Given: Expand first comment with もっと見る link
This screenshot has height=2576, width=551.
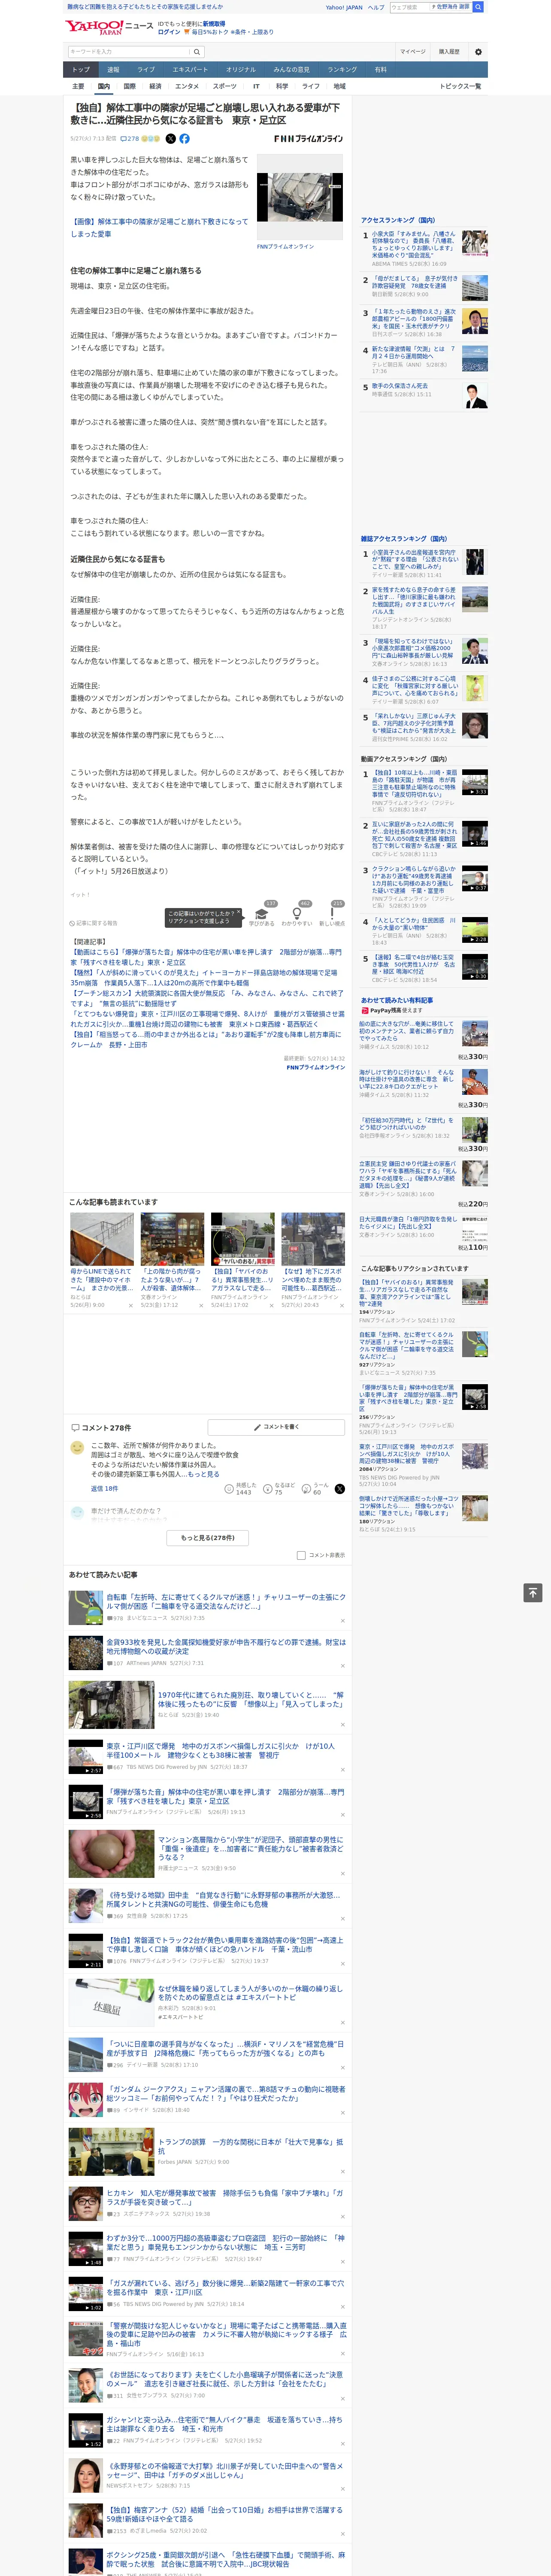Looking at the screenshot, I should coord(204,1474).
